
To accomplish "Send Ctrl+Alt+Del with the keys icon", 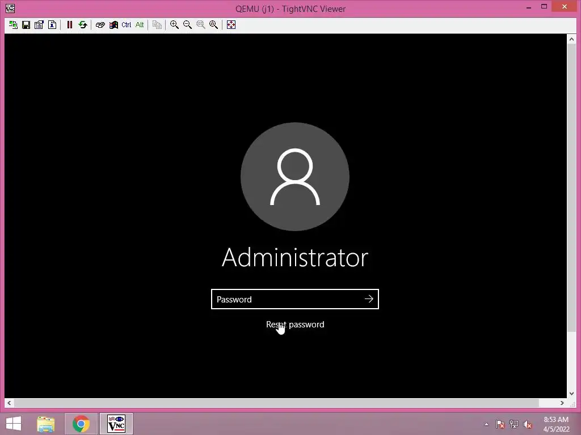I will [100, 25].
